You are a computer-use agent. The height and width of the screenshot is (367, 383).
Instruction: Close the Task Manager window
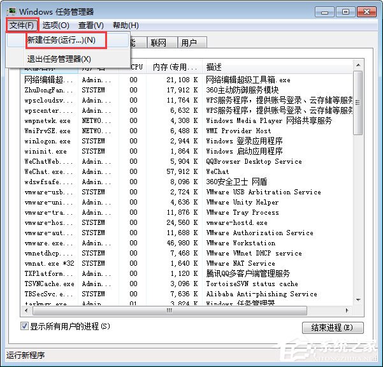tap(366, 11)
